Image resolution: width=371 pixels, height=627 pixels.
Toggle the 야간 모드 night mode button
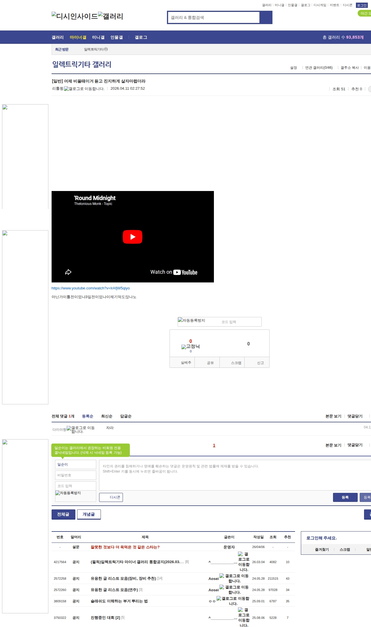[365, 13]
